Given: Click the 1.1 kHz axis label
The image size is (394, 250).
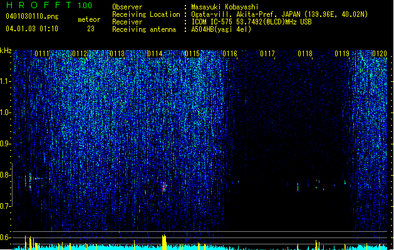Looking at the screenshot, I should click(5, 81).
